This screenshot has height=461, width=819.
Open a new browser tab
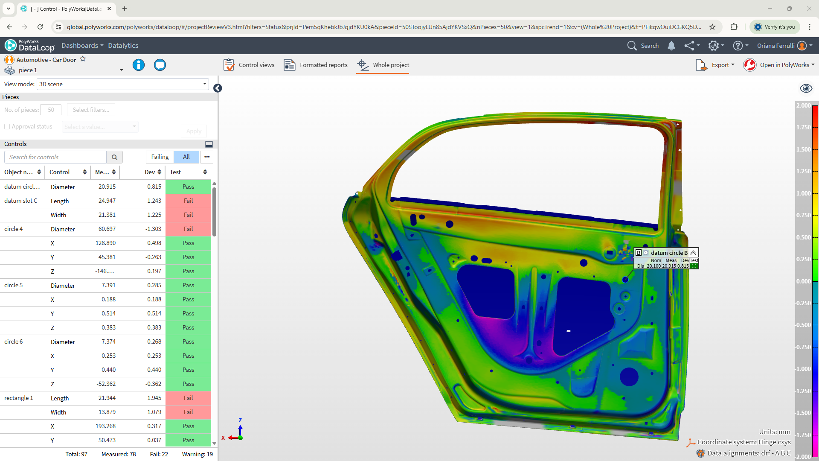125,9
